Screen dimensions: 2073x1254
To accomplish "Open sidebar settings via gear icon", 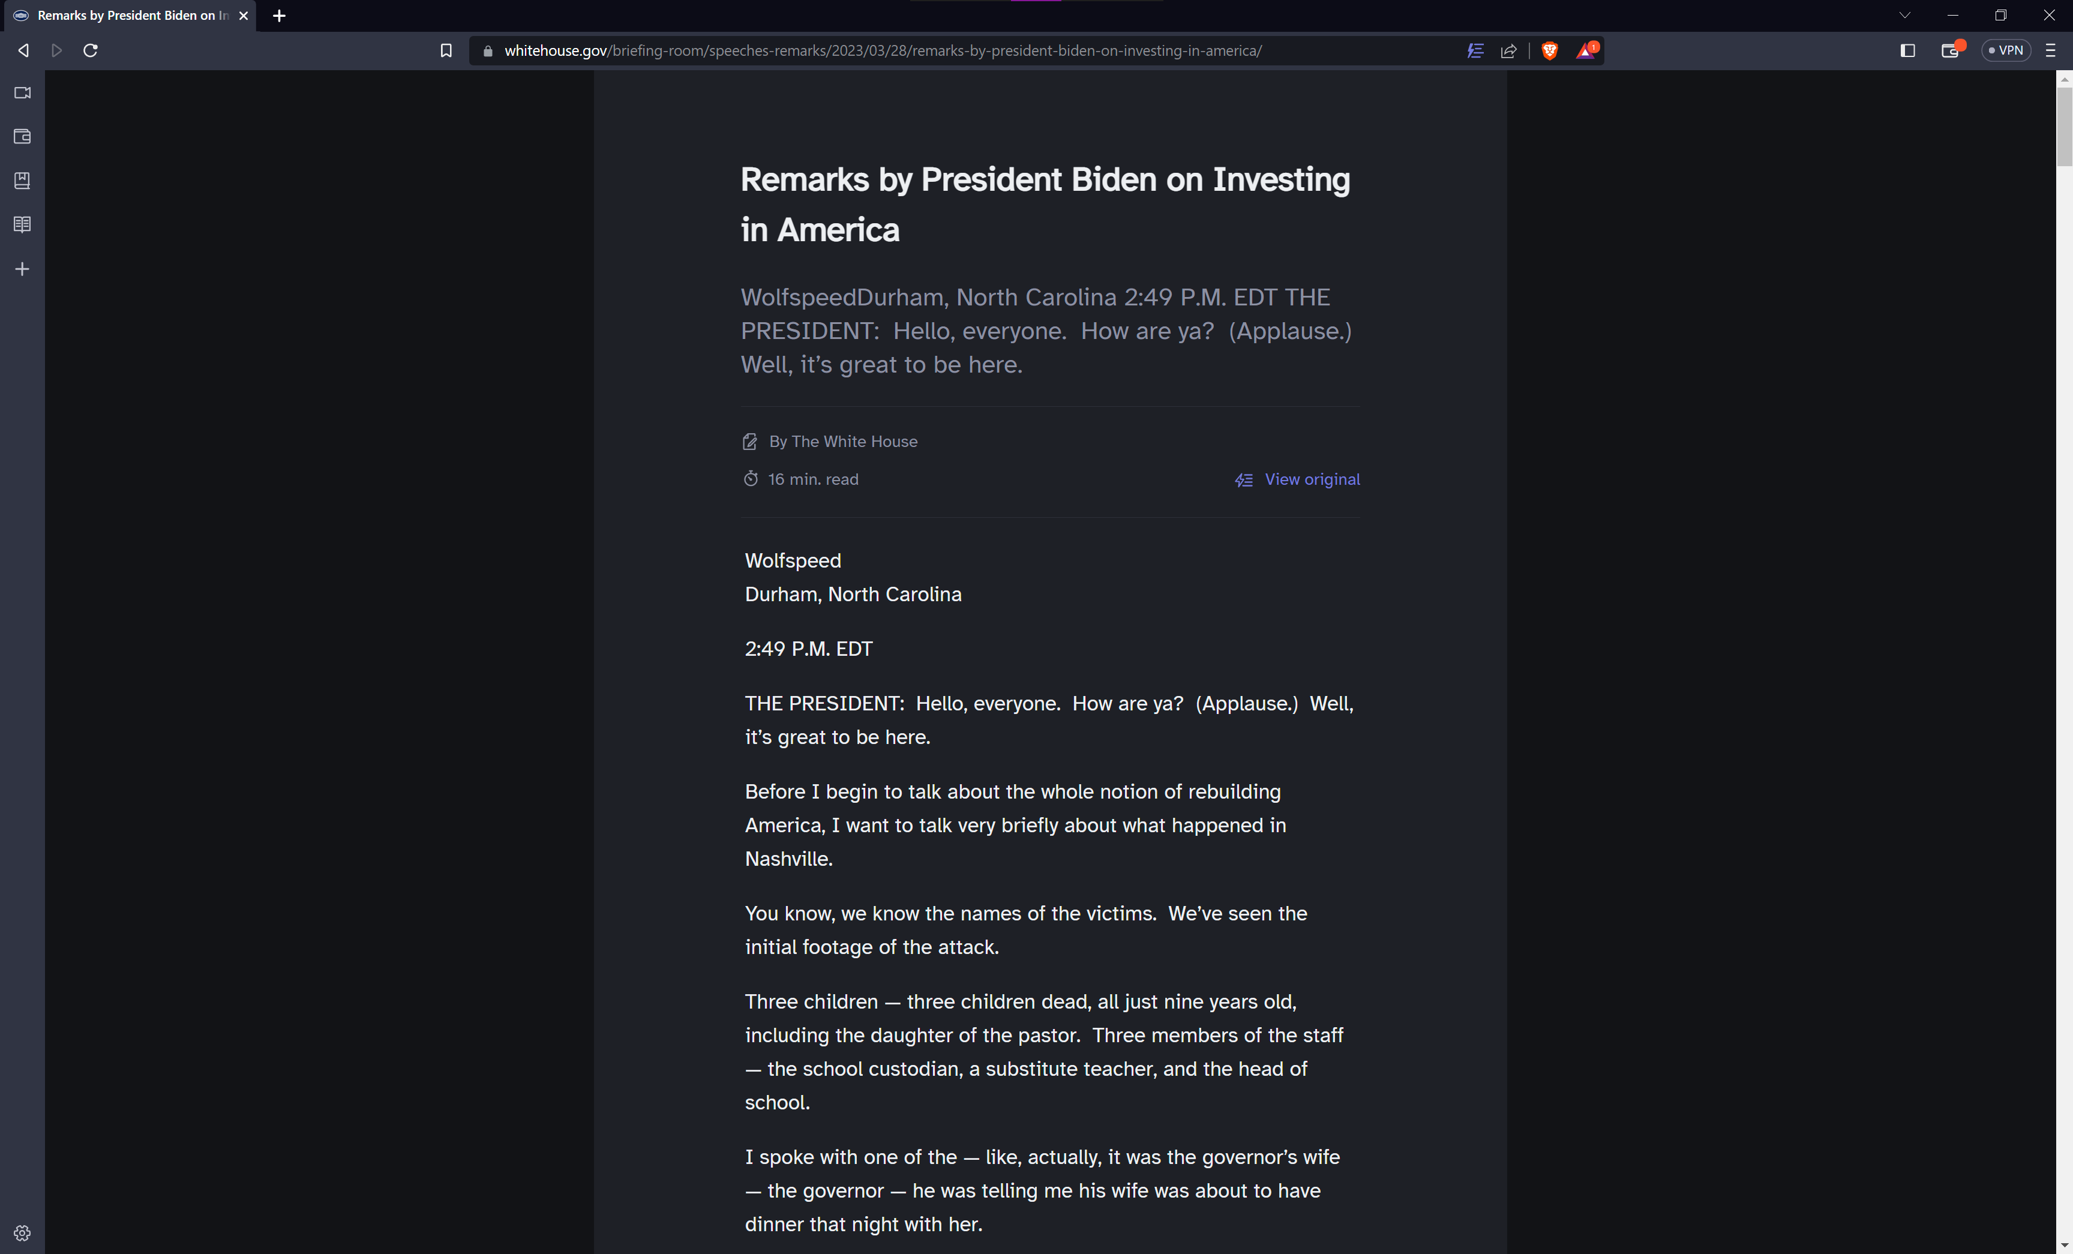I will tap(22, 1233).
